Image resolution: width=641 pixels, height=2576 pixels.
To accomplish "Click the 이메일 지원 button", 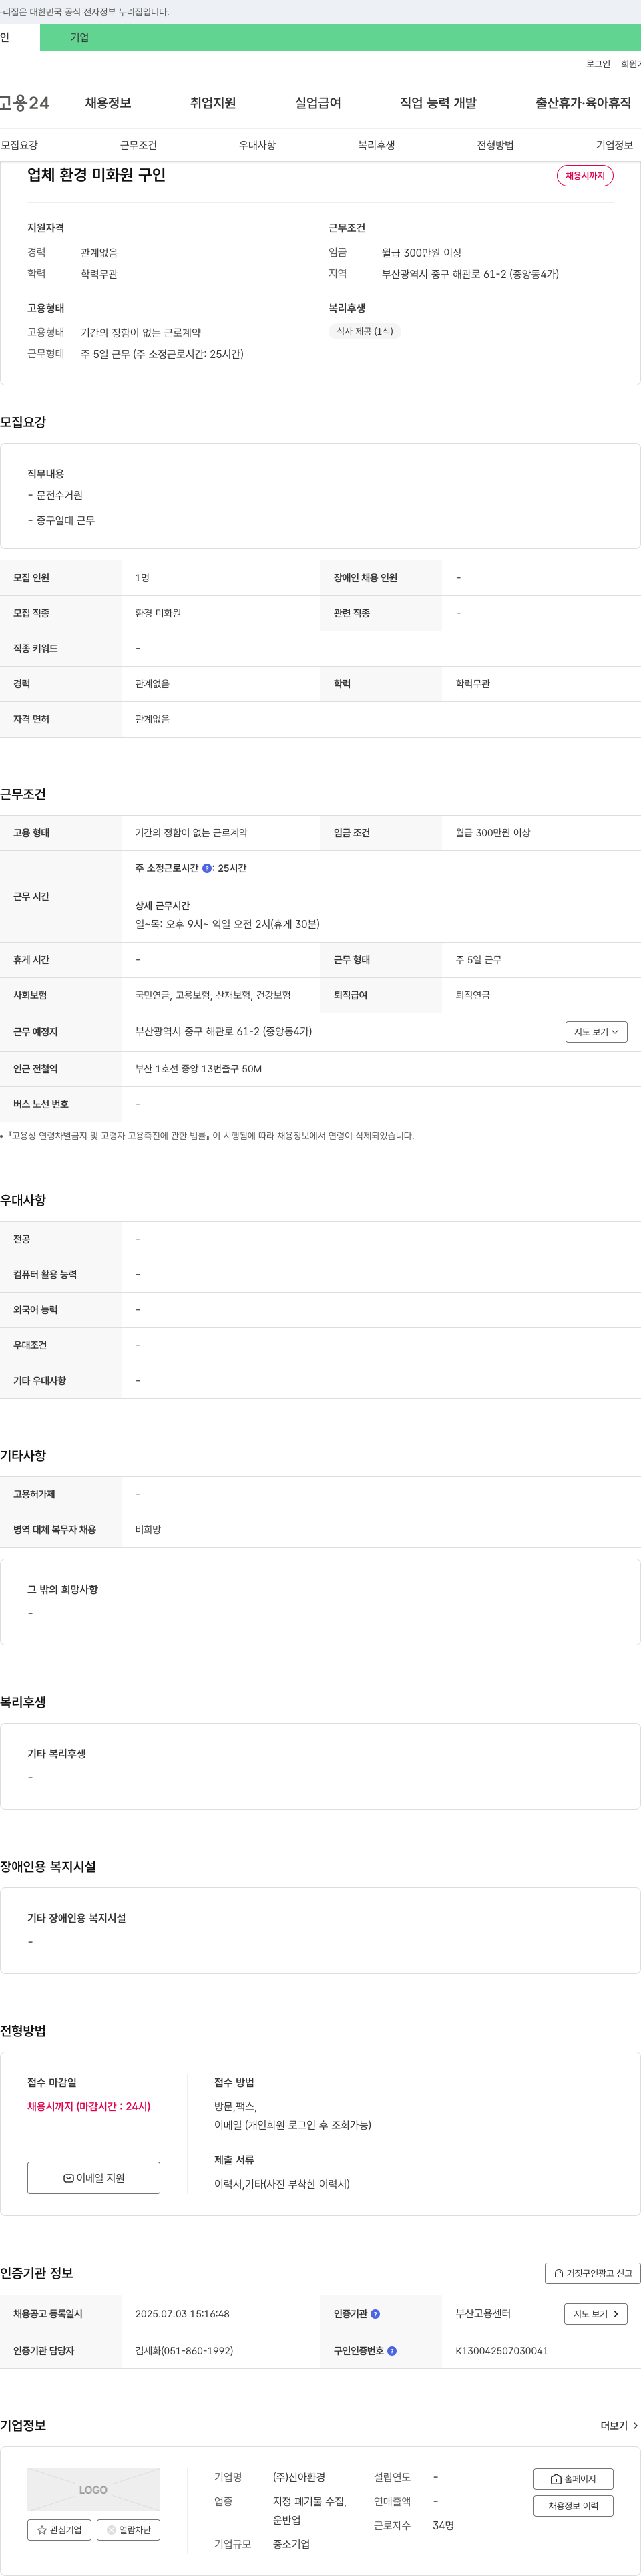I will (94, 2178).
